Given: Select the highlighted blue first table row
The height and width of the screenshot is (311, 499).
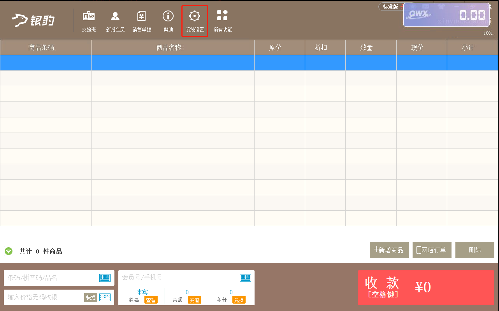Looking at the screenshot, I should [x=249, y=63].
